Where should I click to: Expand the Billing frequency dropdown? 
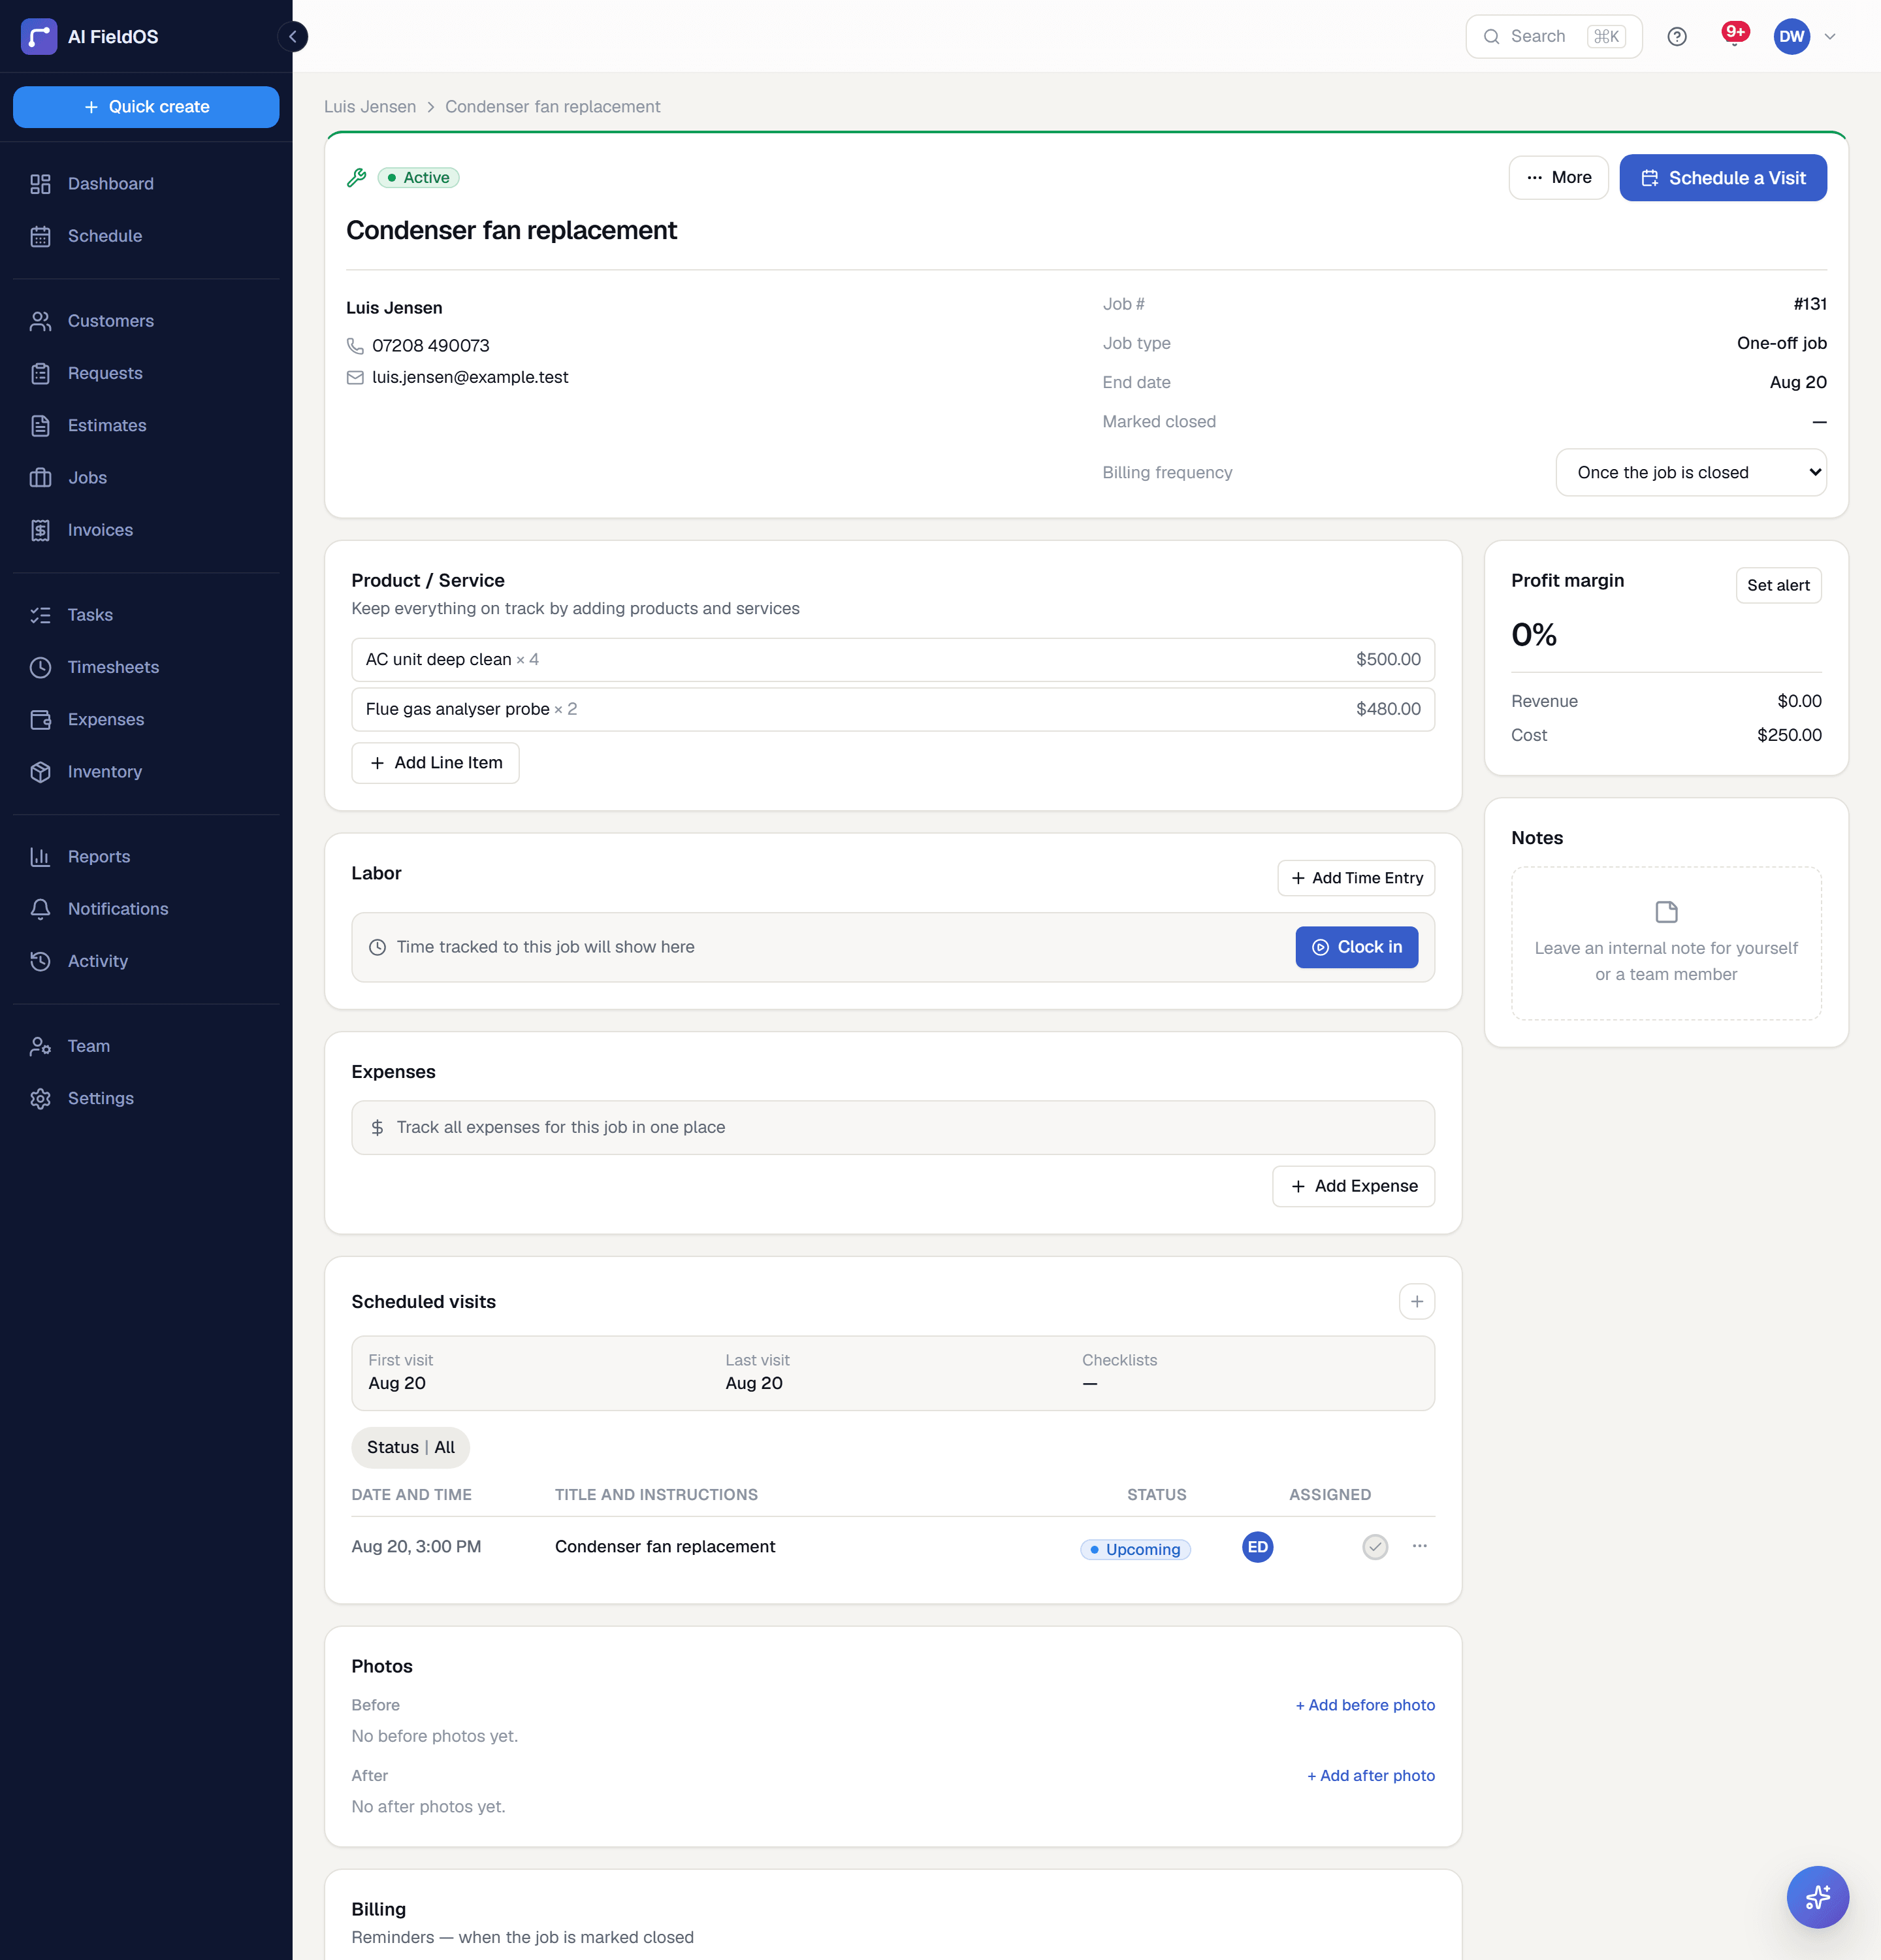coord(1690,472)
